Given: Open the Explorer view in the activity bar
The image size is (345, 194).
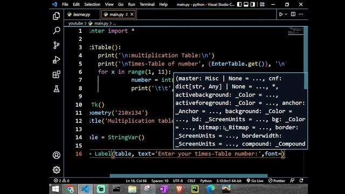Looking at the screenshot, I should pyautogui.click(x=56, y=16).
